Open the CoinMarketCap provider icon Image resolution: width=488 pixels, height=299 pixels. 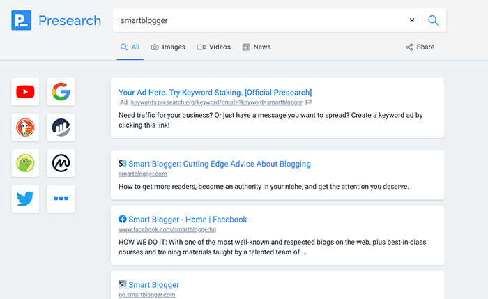[61, 164]
